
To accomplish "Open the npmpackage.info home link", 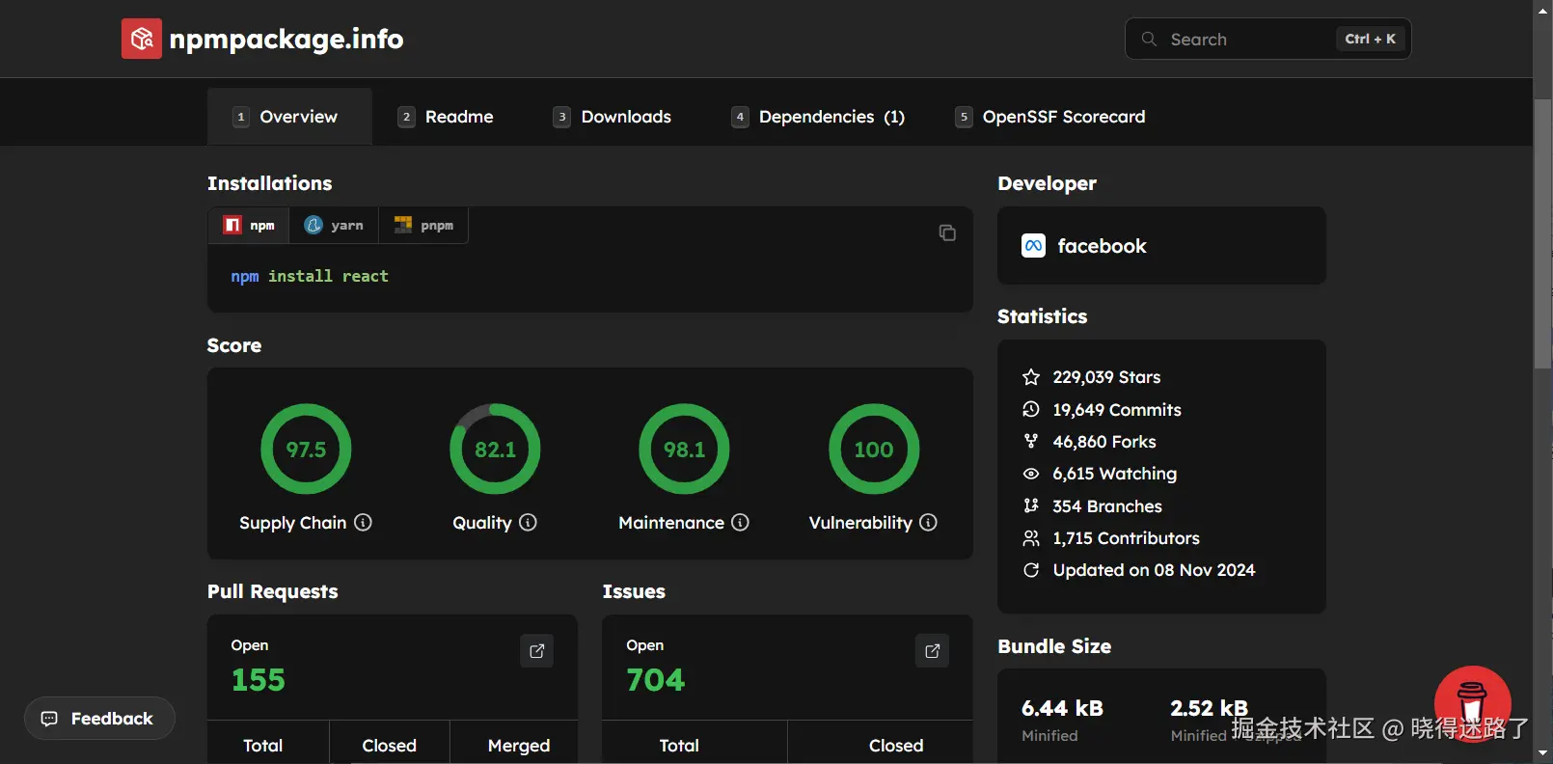I will tap(262, 39).
